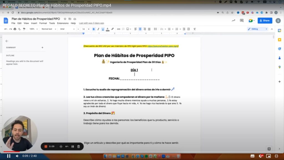284x160 pixels.
Task: Select the Paint format tool
Action: coord(24,29)
